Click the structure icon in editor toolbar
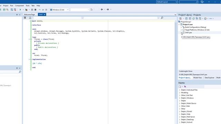221x124 pixels. (25, 18)
